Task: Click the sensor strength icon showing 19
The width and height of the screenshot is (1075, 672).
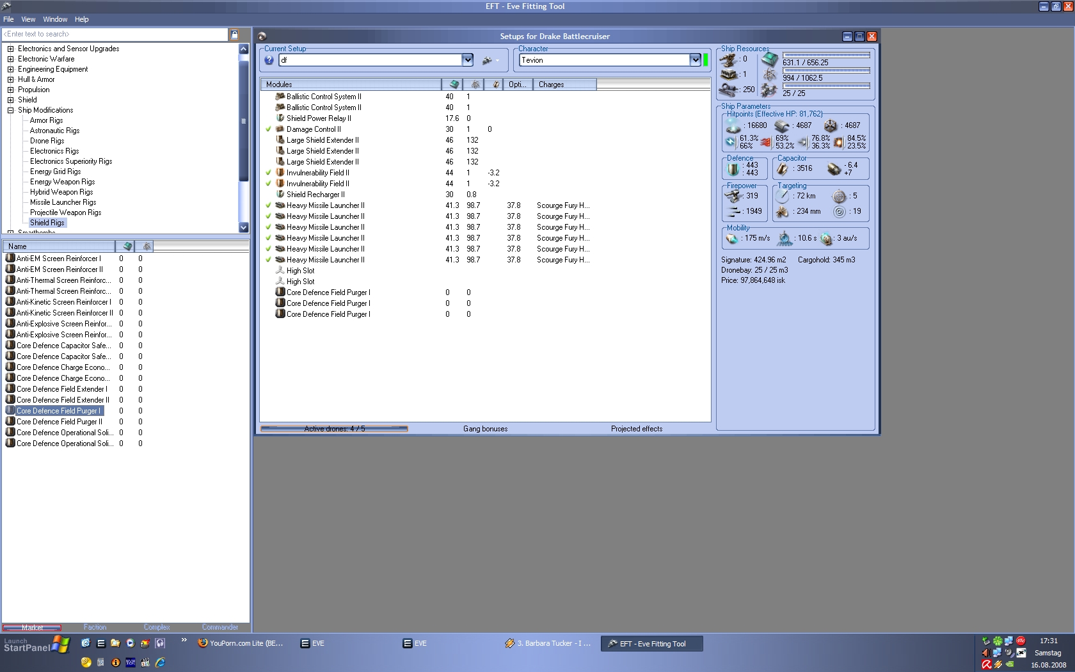Action: click(x=840, y=211)
